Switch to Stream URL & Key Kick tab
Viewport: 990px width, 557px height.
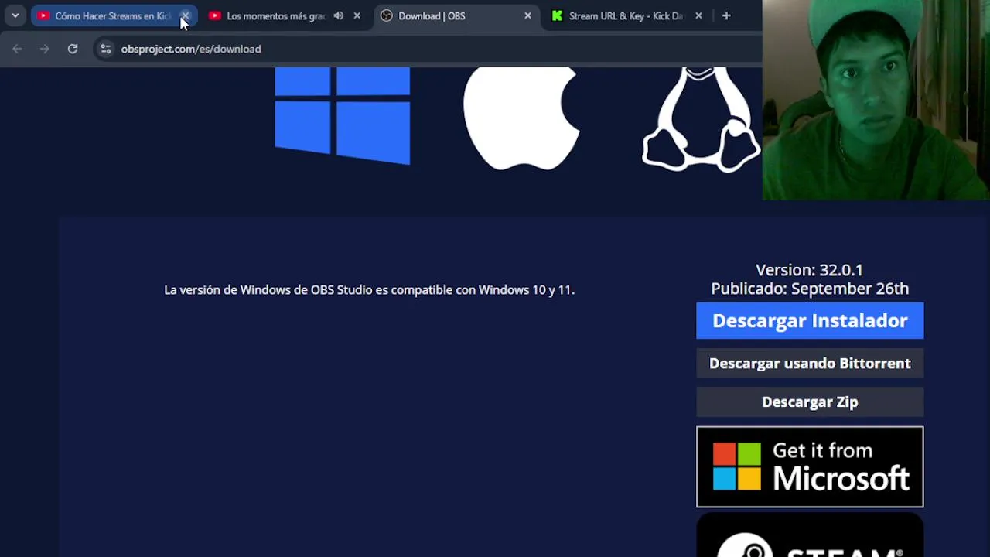tap(626, 15)
